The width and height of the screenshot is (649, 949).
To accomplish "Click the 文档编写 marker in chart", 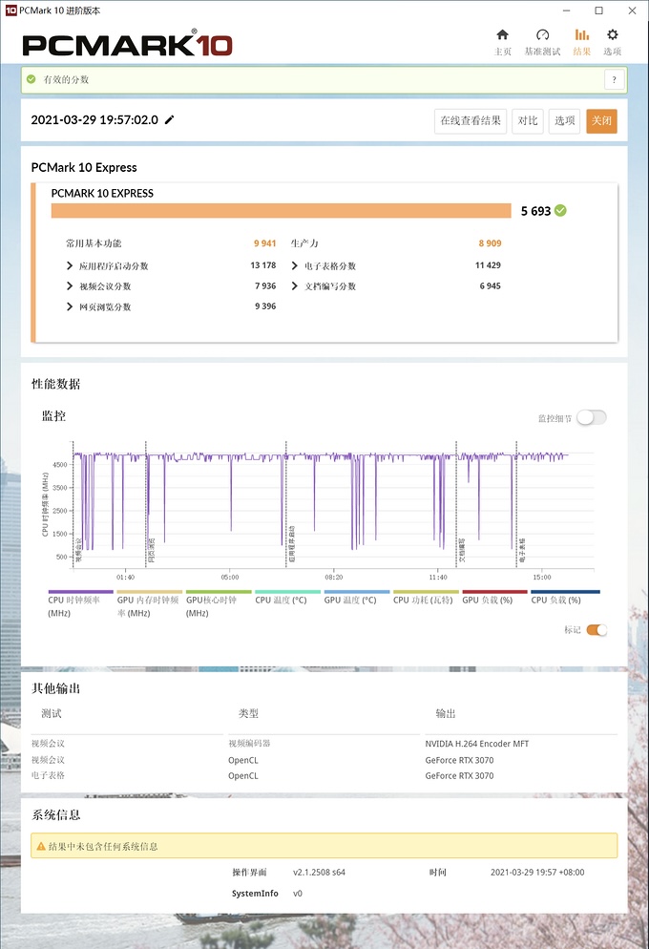I will (x=462, y=550).
